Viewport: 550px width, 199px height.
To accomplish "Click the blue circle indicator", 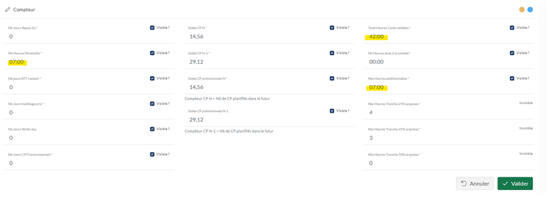I will point(530,10).
